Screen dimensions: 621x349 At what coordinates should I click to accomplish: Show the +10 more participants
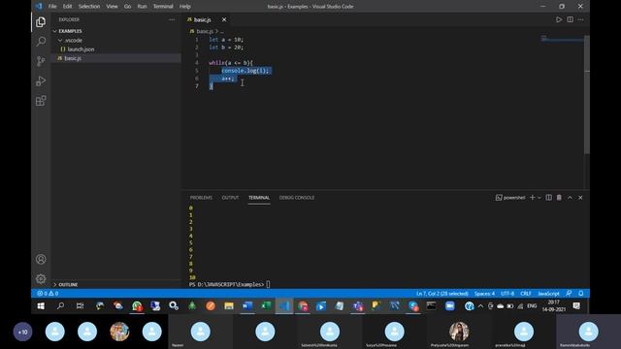[22, 332]
